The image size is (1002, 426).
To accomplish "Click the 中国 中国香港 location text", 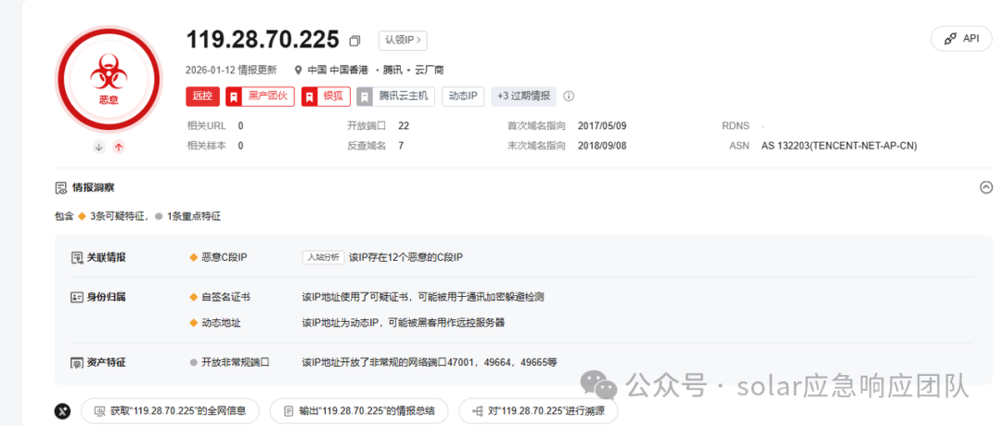I will [338, 70].
